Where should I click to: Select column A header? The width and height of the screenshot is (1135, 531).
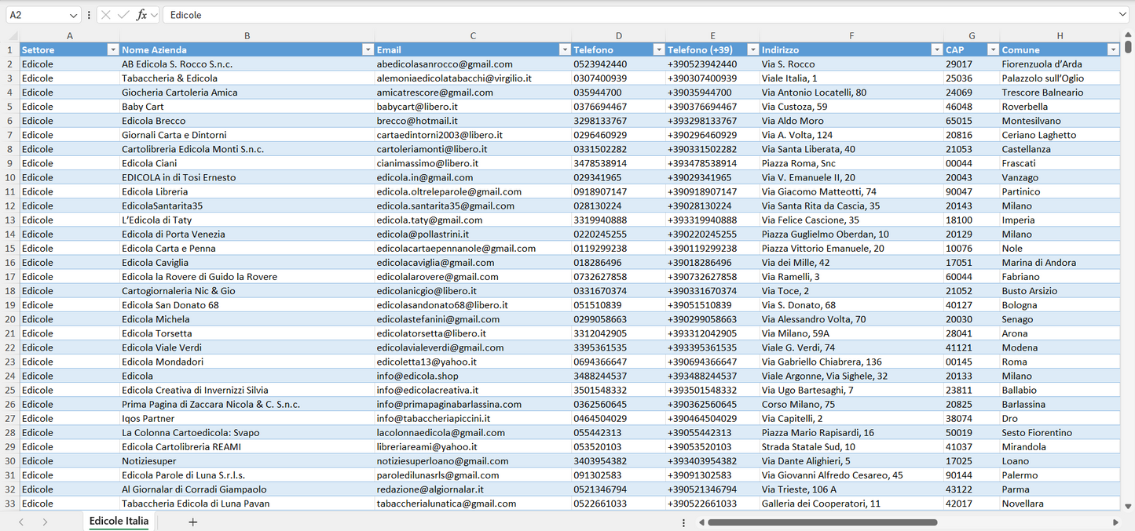pyautogui.click(x=70, y=36)
